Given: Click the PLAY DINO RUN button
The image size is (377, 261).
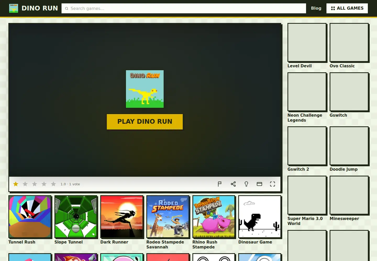Looking at the screenshot, I should 145,122.
